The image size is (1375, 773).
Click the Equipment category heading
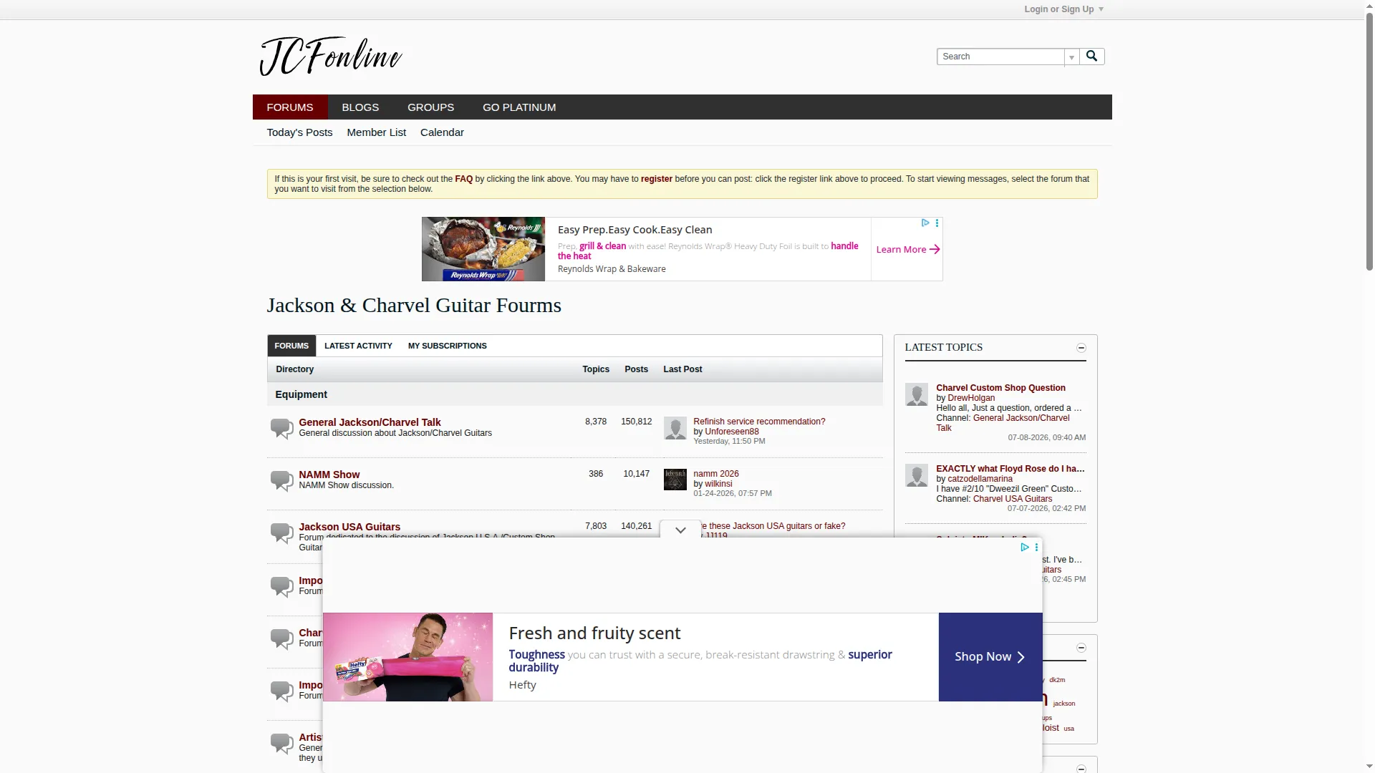click(301, 394)
